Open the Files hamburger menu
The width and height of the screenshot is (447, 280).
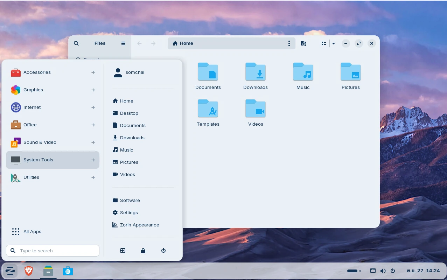pyautogui.click(x=123, y=43)
